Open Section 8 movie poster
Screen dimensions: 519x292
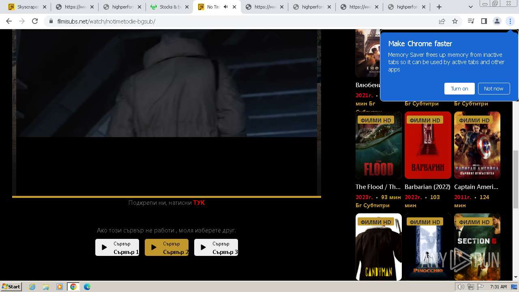[x=477, y=247]
